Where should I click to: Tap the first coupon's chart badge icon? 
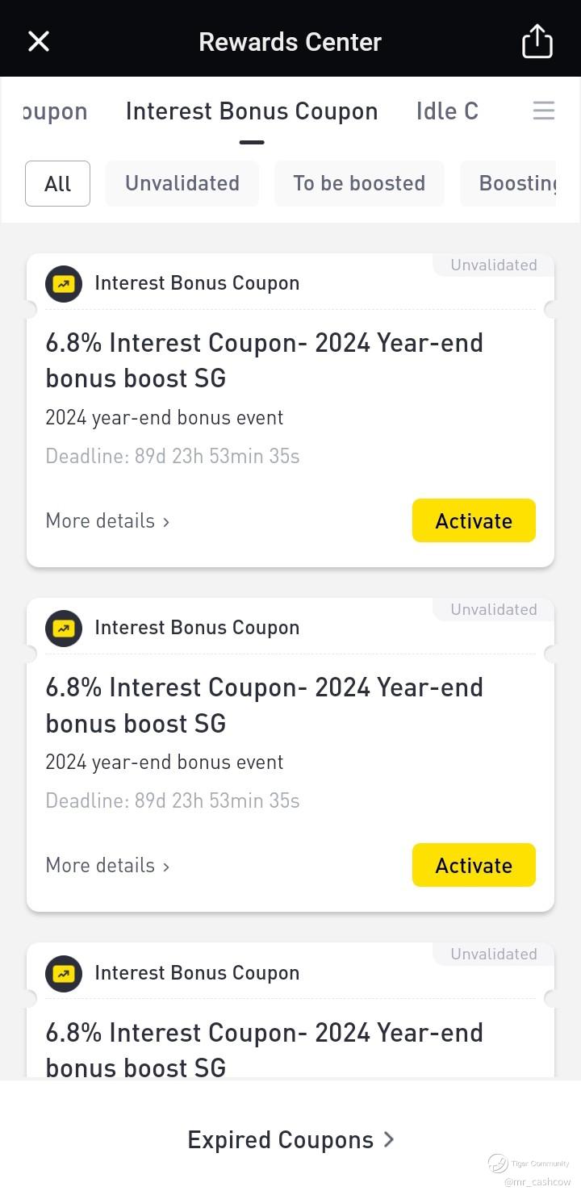coord(64,284)
